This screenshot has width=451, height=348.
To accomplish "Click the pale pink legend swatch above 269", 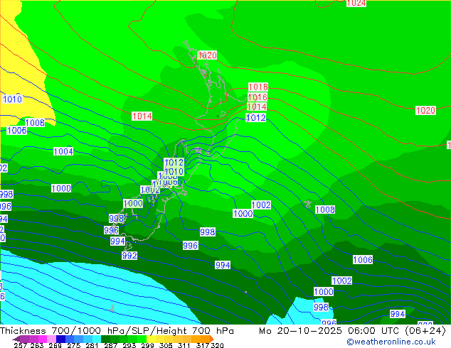I will point(51,339).
